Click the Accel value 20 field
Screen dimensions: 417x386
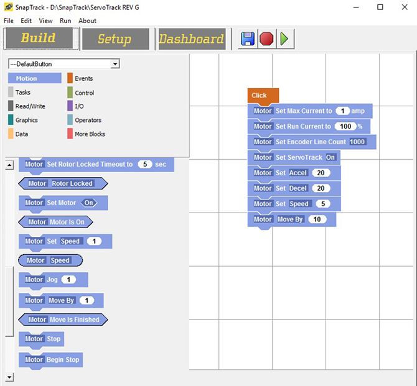point(321,173)
